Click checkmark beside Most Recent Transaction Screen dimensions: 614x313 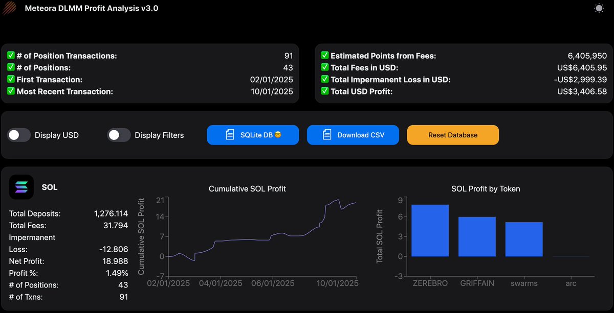pyautogui.click(x=11, y=91)
